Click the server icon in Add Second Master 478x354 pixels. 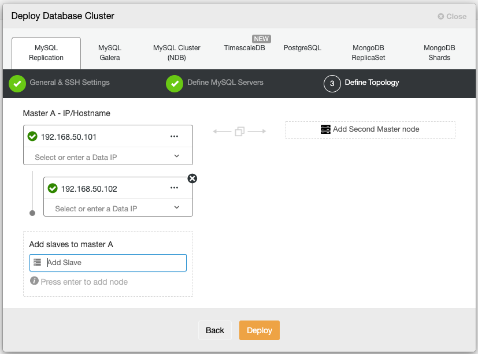coord(325,129)
